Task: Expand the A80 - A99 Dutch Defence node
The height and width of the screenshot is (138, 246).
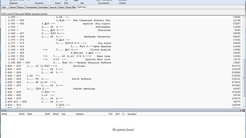Action: pyautogui.click(x=6, y=79)
